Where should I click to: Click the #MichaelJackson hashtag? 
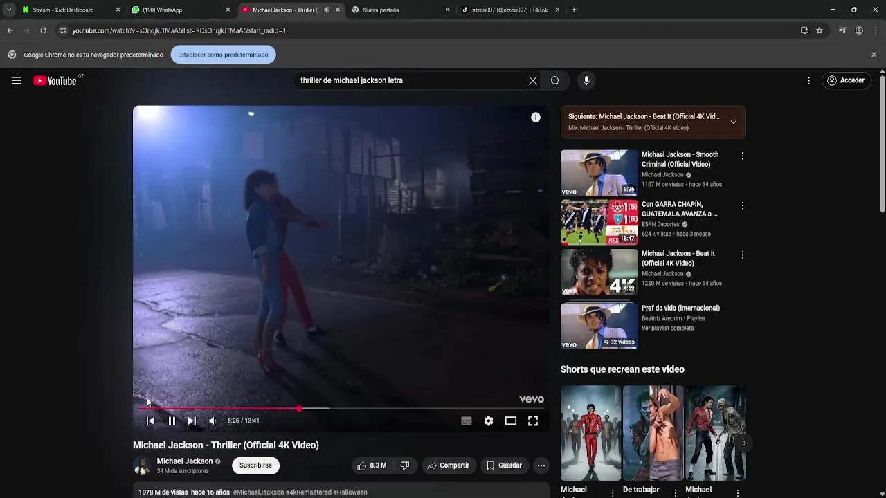(x=258, y=492)
